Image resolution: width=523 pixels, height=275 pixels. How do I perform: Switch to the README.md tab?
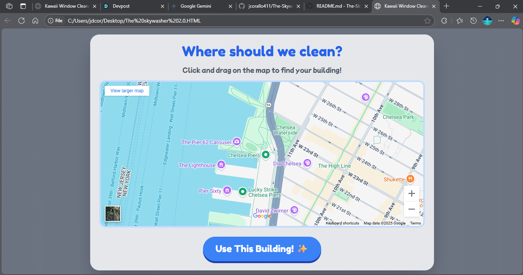(x=337, y=6)
